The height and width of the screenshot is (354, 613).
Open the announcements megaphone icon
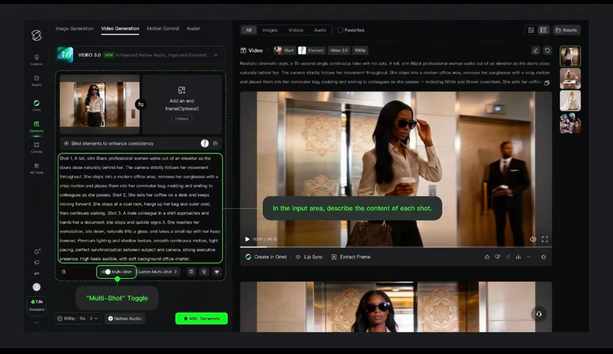(x=37, y=263)
